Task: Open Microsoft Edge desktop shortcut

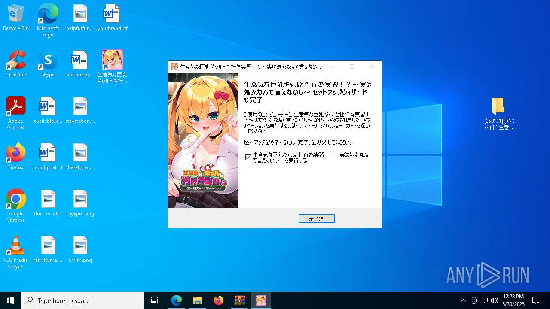Action: [x=48, y=20]
